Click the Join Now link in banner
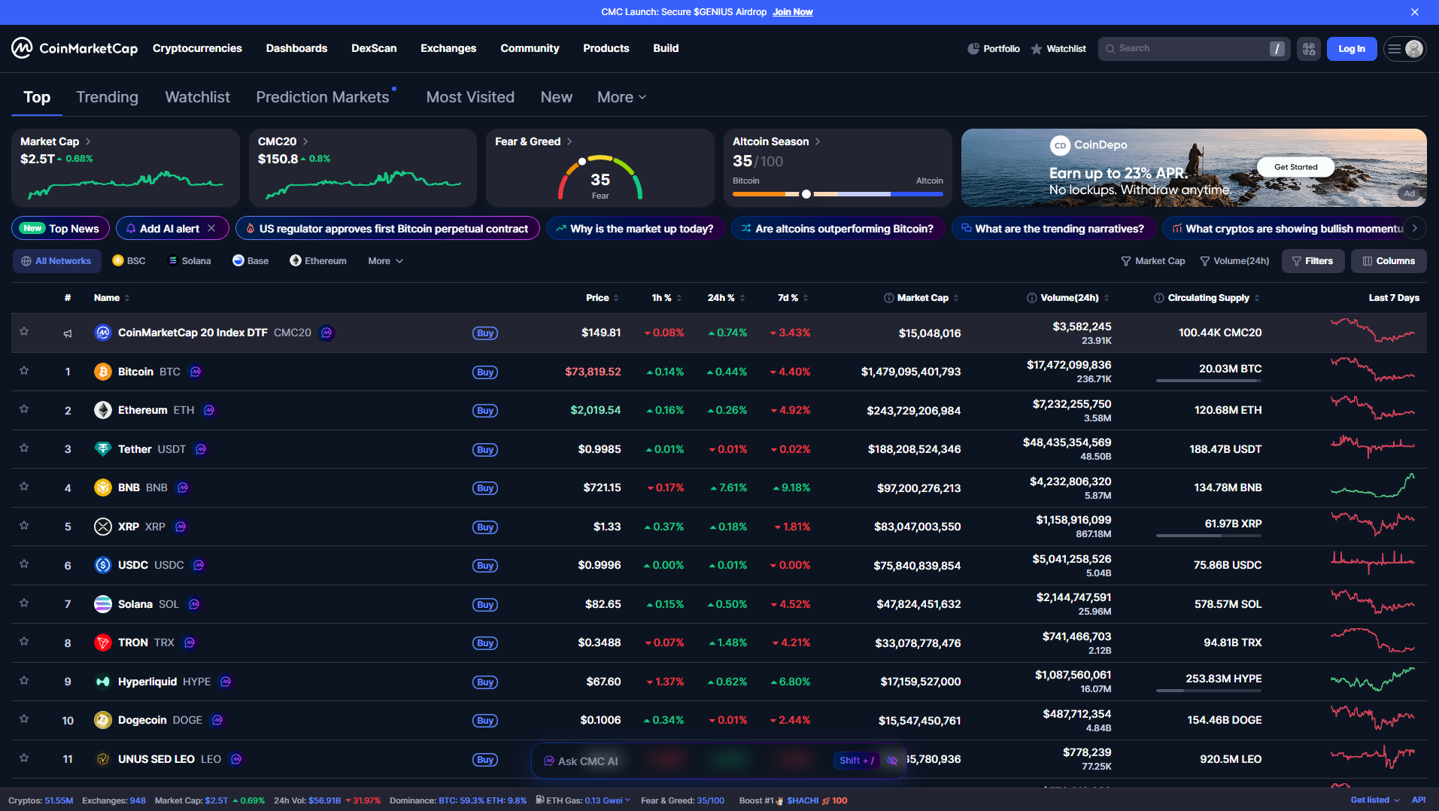The width and height of the screenshot is (1439, 811). click(793, 12)
